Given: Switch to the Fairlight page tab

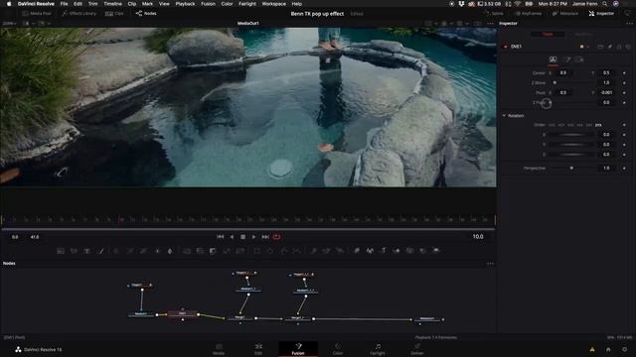Looking at the screenshot, I should [x=378, y=349].
